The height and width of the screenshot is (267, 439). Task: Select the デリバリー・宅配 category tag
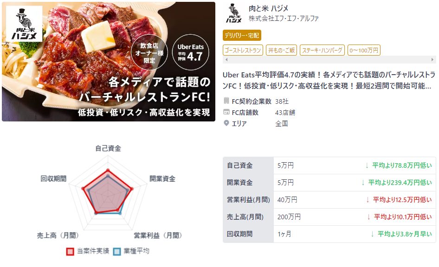pos(242,35)
